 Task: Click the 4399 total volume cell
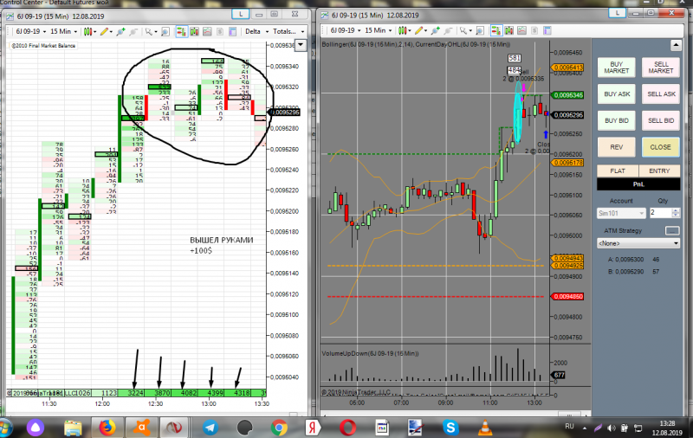coord(211,392)
